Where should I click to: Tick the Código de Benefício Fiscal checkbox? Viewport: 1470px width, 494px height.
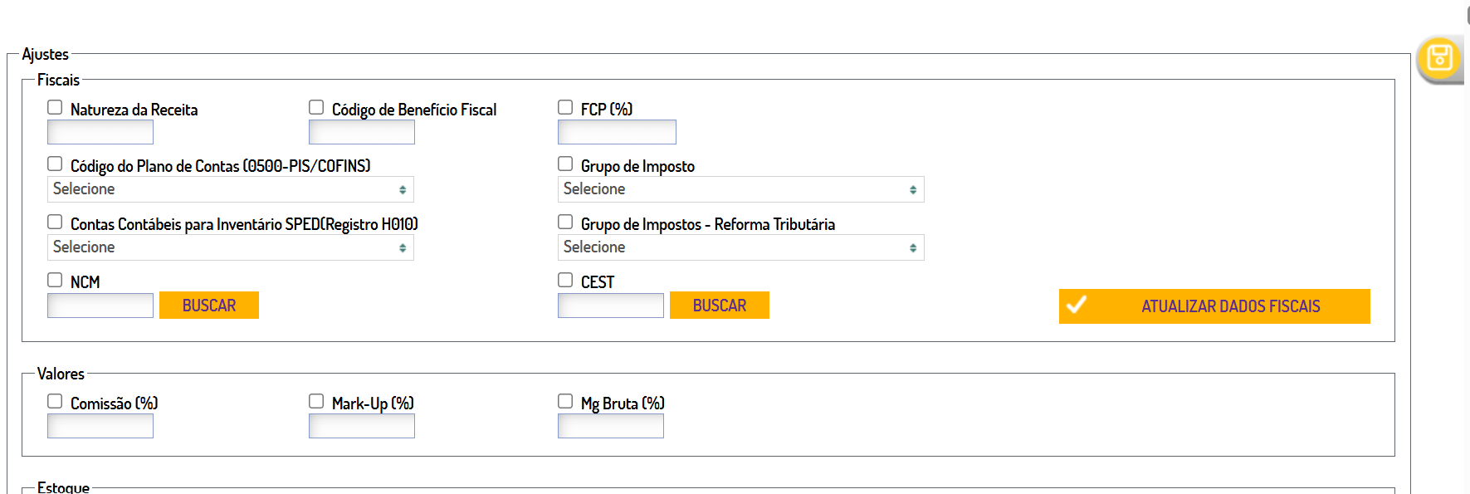click(x=316, y=107)
